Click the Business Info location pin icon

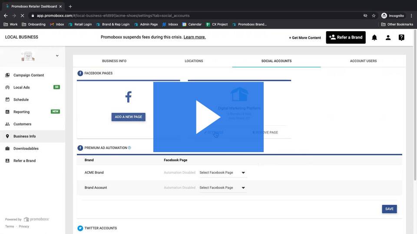click(x=7, y=136)
